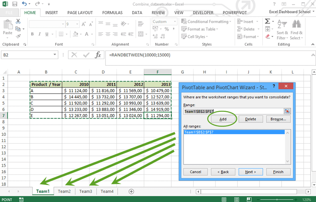Toggle Align Right alignment
The width and height of the screenshot is (316, 202).
coord(115,34)
